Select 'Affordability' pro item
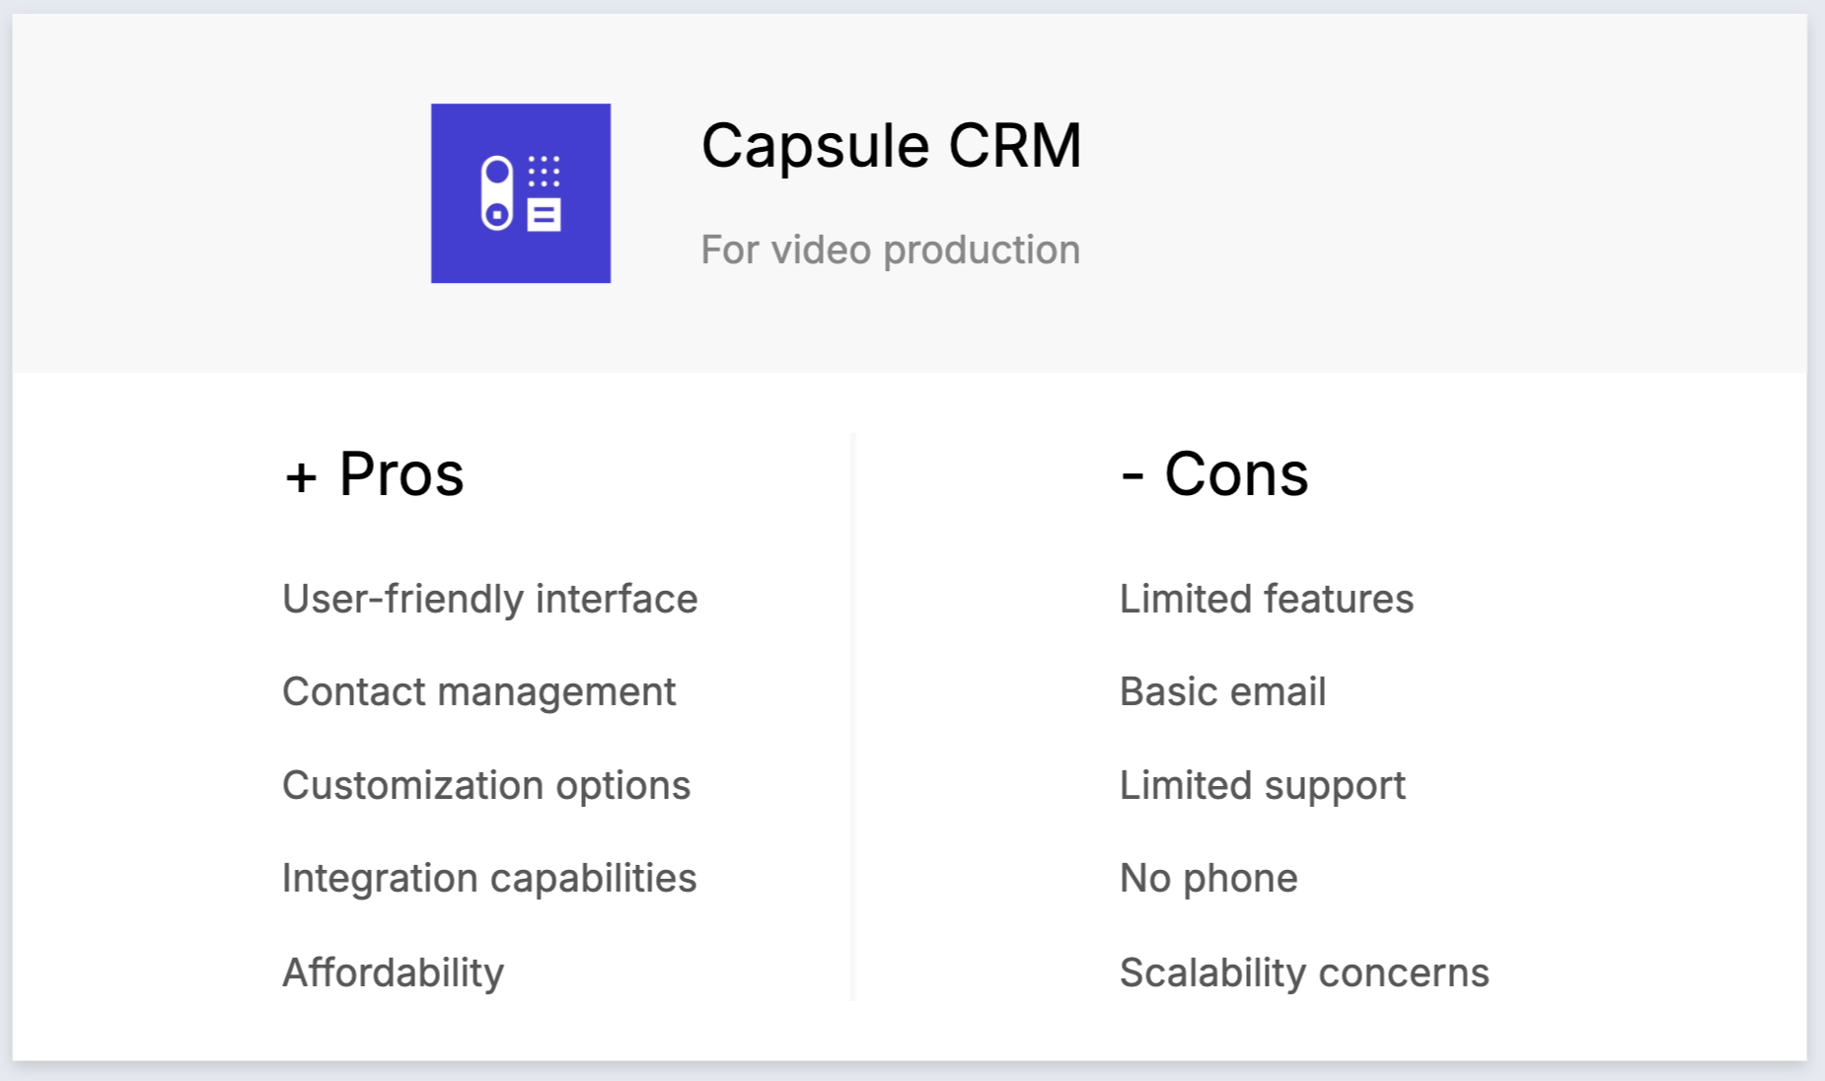This screenshot has height=1081, width=1825. [394, 973]
